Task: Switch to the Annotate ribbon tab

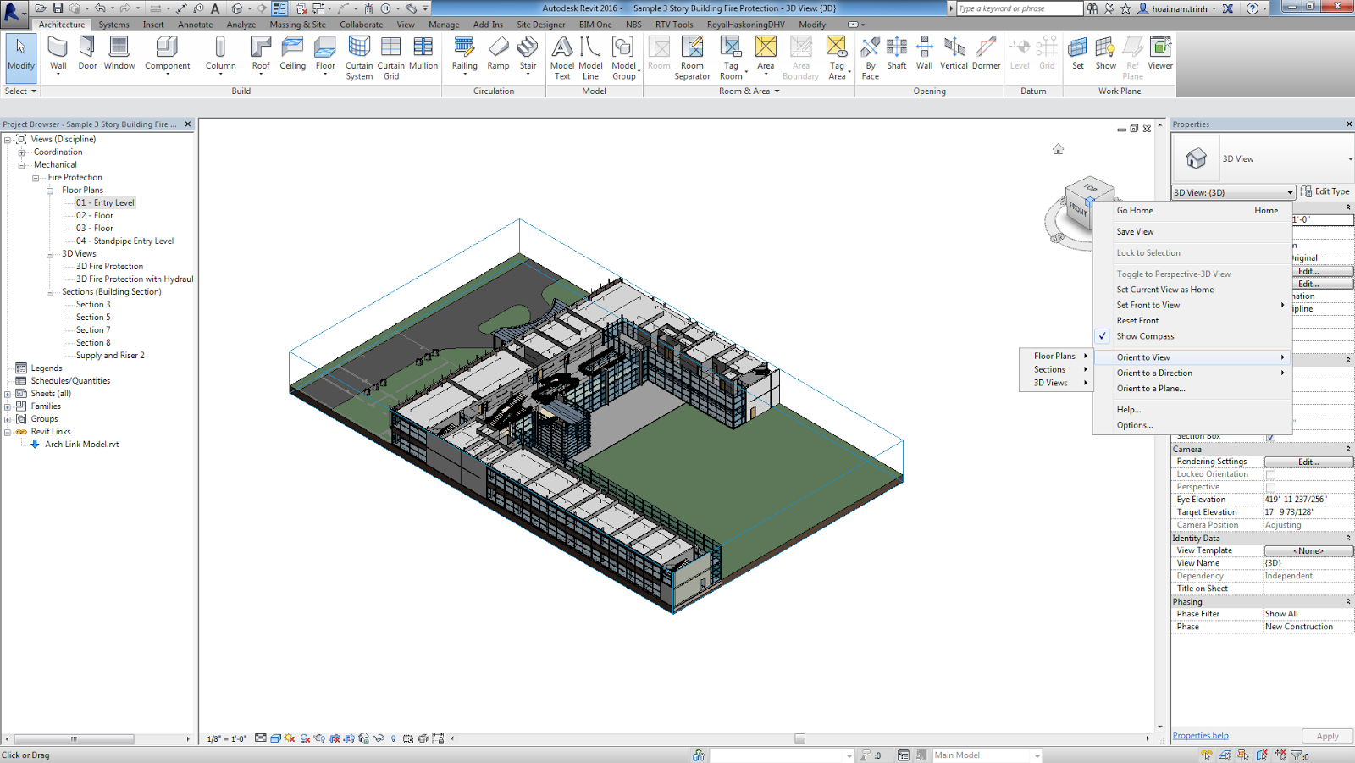Action: pyautogui.click(x=195, y=25)
